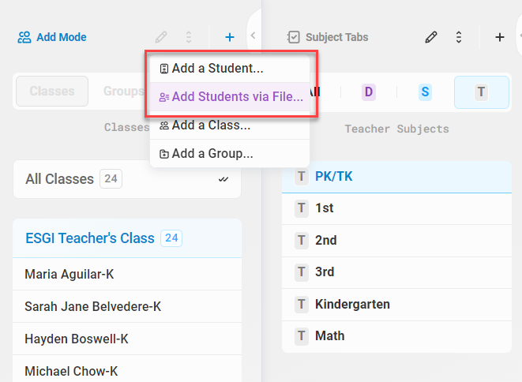Image resolution: width=522 pixels, height=382 pixels.
Task: Click the greyed pencil icon in student panel
Action: 161,37
